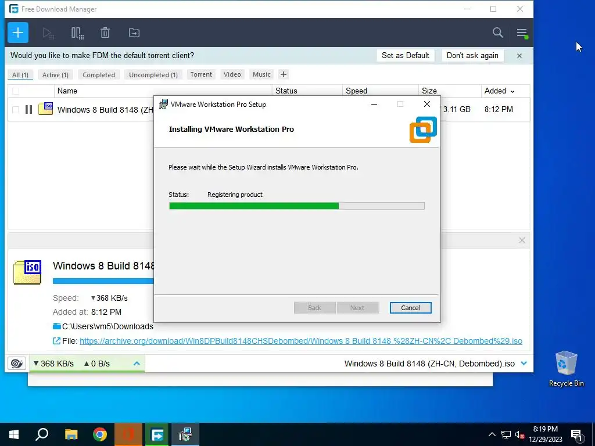Image resolution: width=595 pixels, height=446 pixels.
Task: Dismiss the default torrent client banner
Action: point(519,56)
